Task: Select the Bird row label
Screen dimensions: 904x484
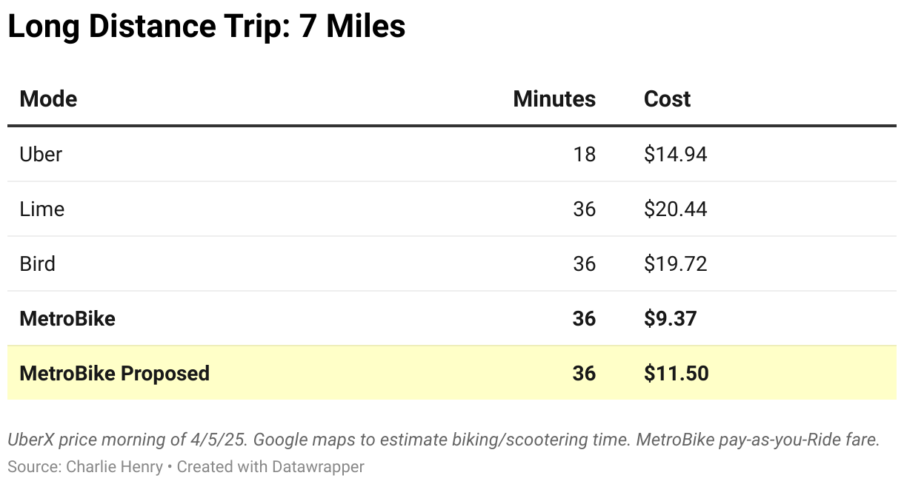Action: (38, 263)
